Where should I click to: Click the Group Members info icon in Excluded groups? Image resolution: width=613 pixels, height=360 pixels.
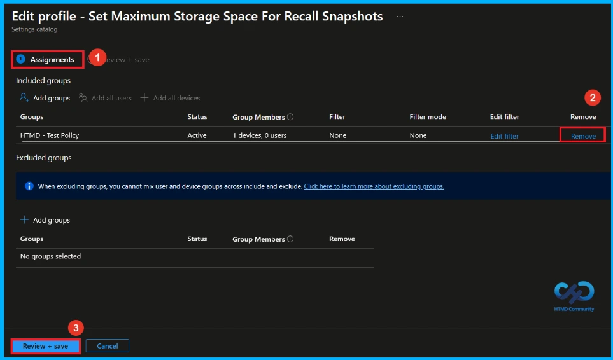[290, 239]
